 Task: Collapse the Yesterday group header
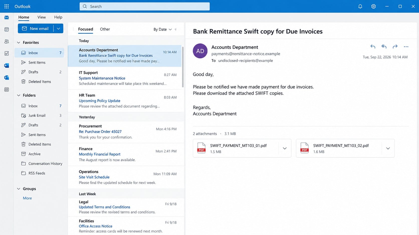tap(126, 117)
